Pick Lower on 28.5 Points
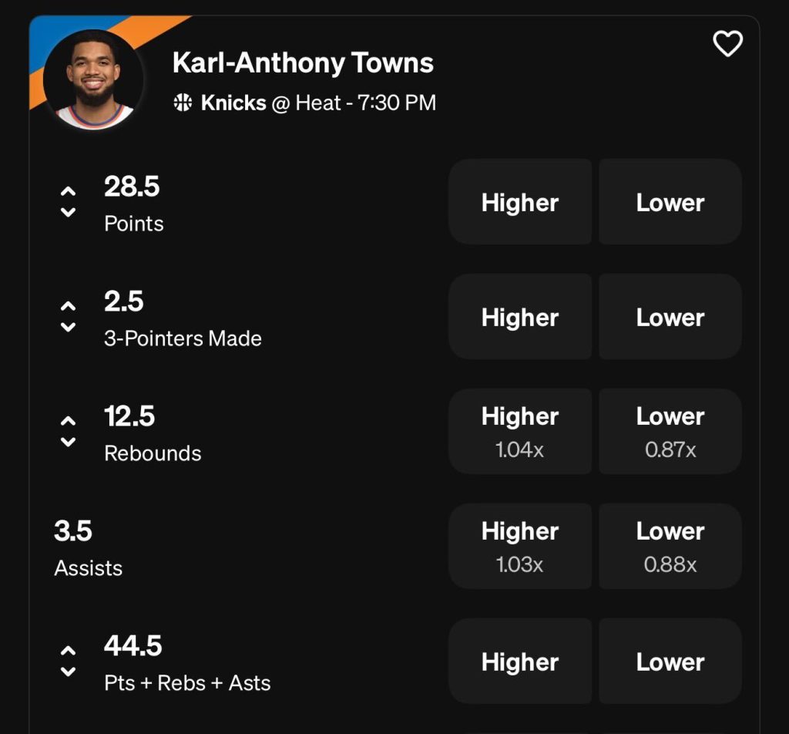 click(670, 202)
